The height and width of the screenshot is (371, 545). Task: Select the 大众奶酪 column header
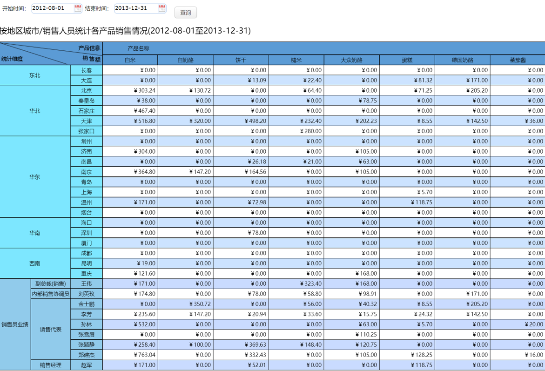pos(352,60)
